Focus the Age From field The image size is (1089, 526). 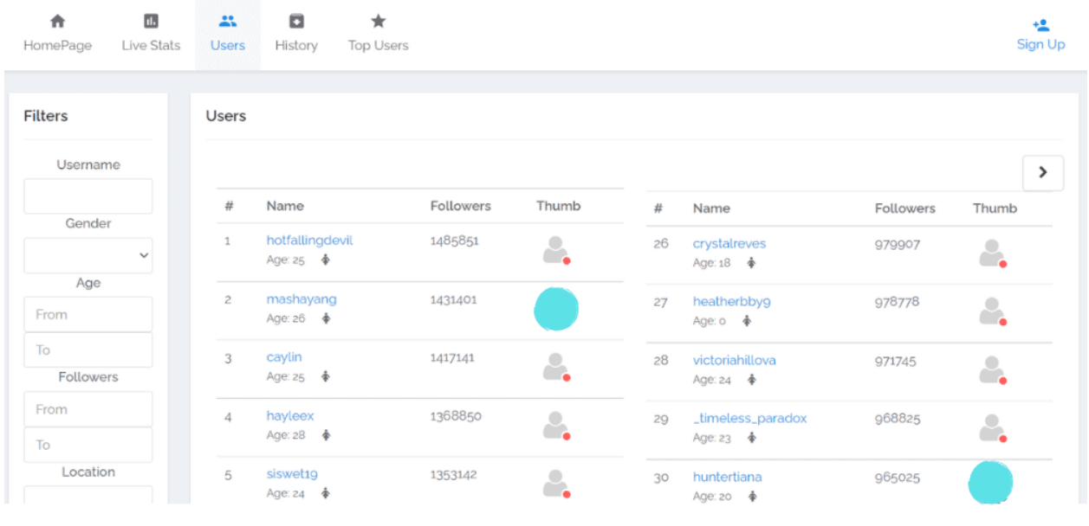pos(88,315)
